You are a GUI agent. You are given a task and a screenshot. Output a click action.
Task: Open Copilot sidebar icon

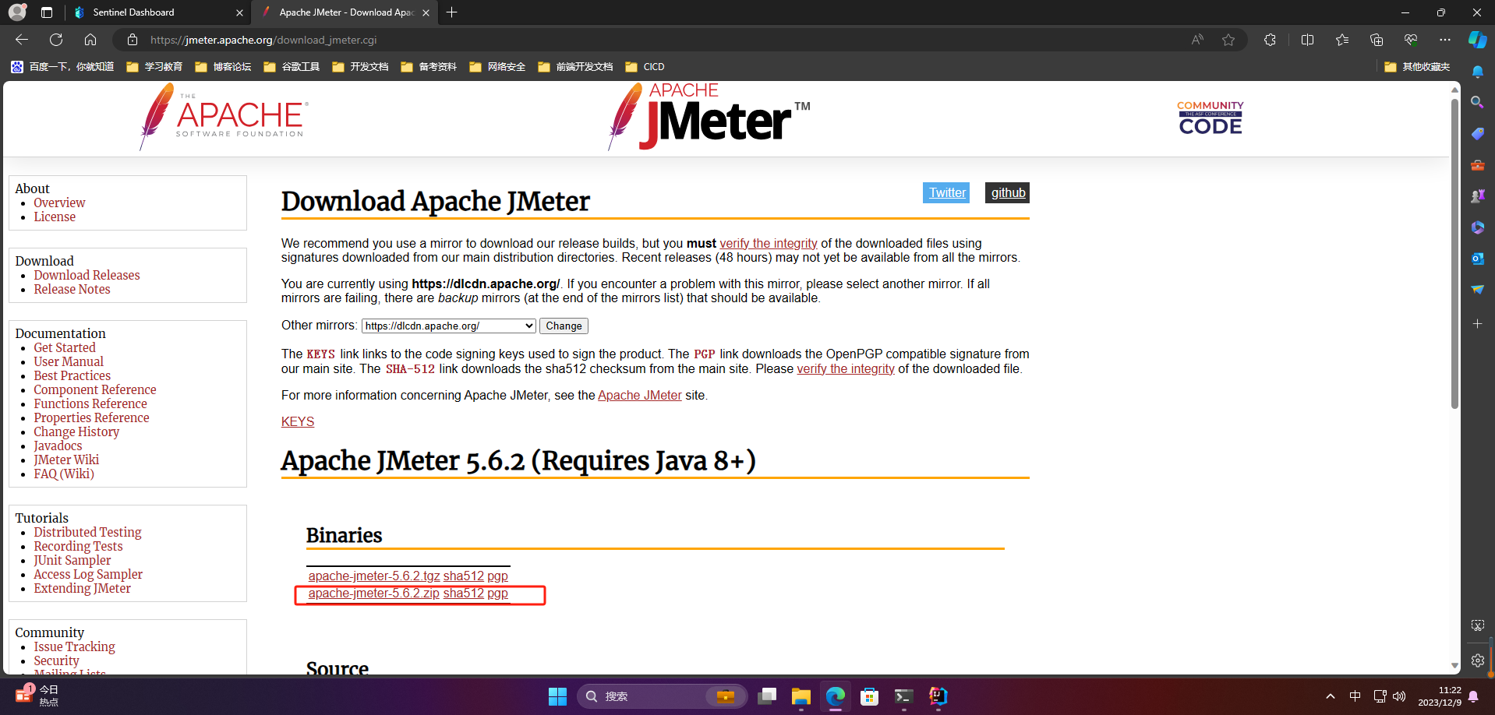[1477, 40]
